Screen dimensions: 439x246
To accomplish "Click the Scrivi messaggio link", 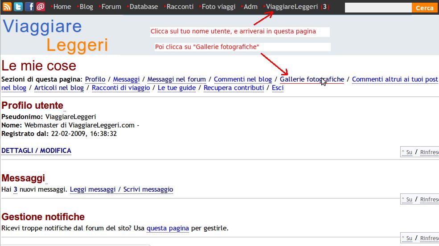I will pos(148,189).
